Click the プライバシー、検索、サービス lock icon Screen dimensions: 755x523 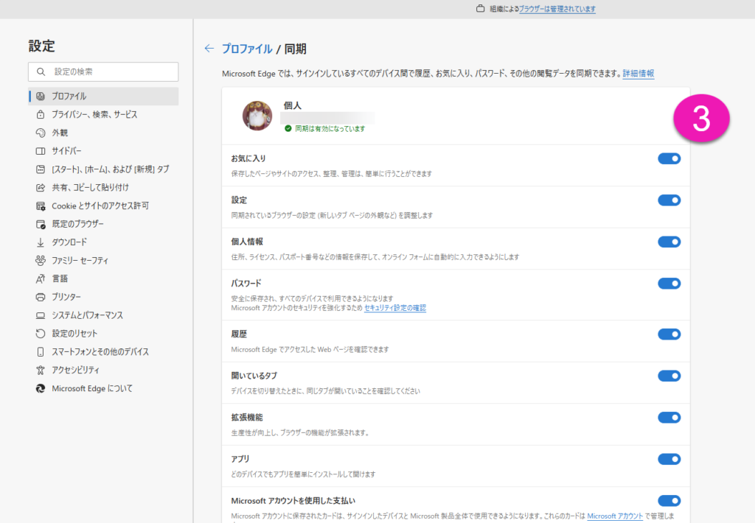pyautogui.click(x=41, y=115)
